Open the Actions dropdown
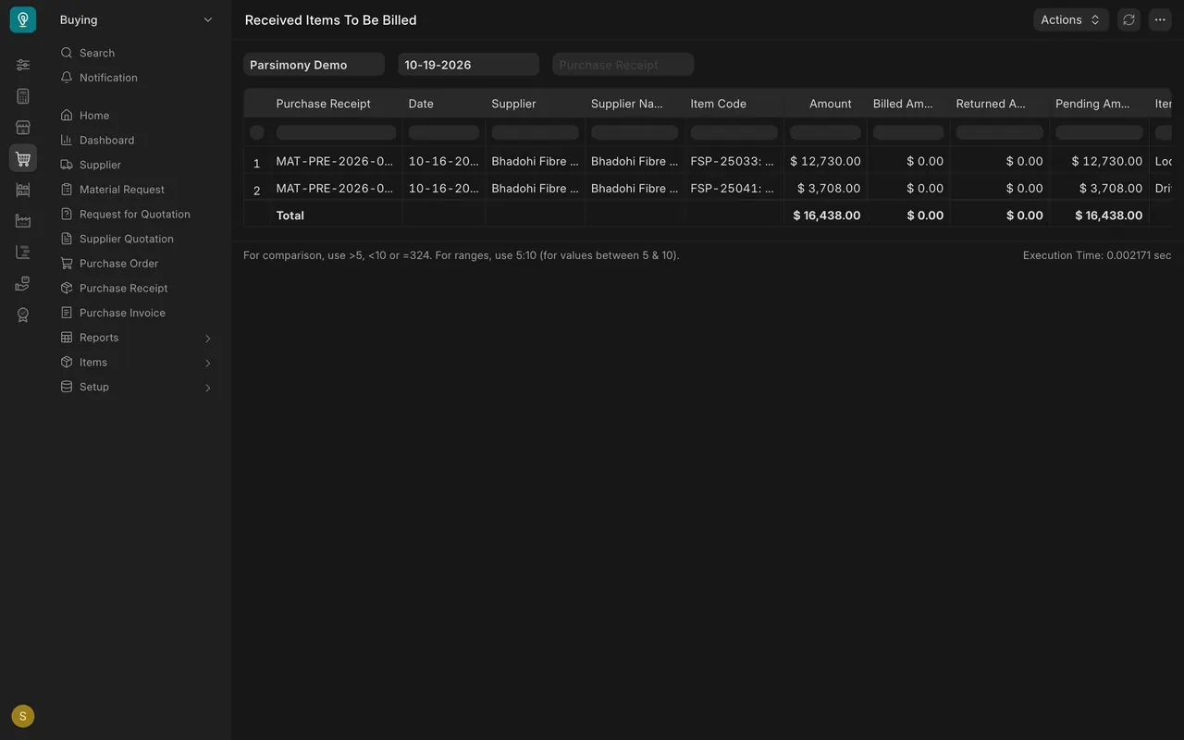This screenshot has width=1184, height=740. [x=1071, y=19]
